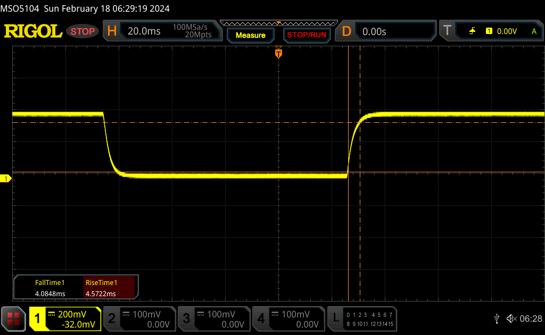Click the channel 1 ground level marker
The height and width of the screenshot is (335, 545).
(x=7, y=179)
